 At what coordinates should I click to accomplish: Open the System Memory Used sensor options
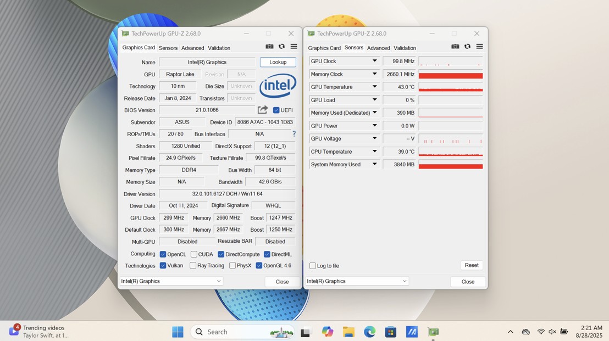pos(375,164)
